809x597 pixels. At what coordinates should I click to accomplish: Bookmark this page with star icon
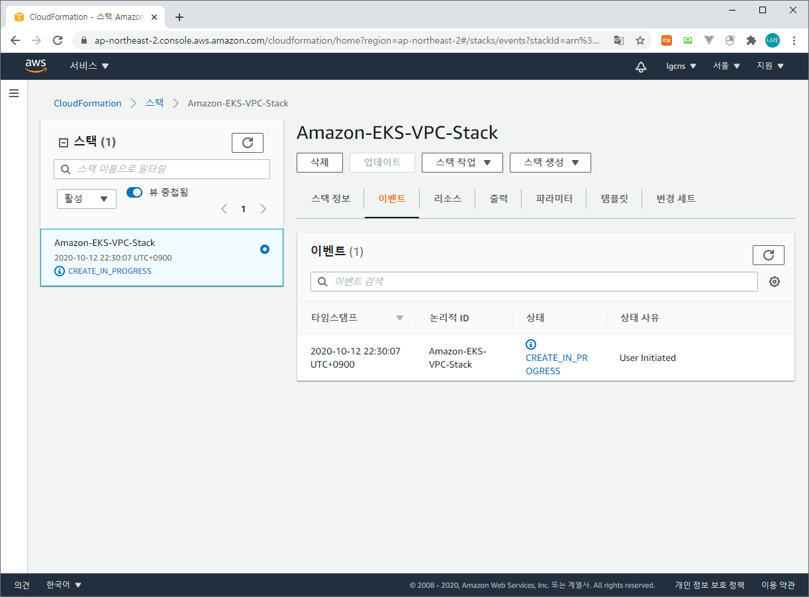pyautogui.click(x=640, y=40)
